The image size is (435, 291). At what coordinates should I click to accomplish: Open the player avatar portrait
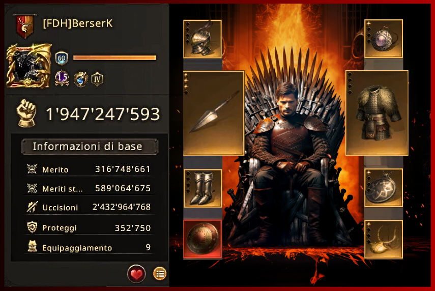29,66
